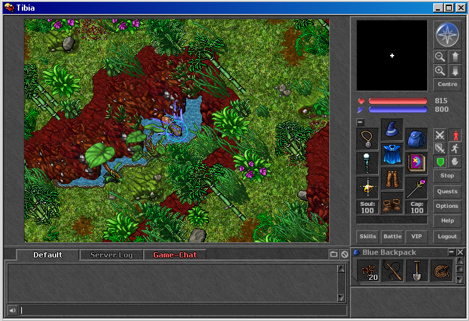Enable offensive crossed-swords fight mode

pos(440,135)
